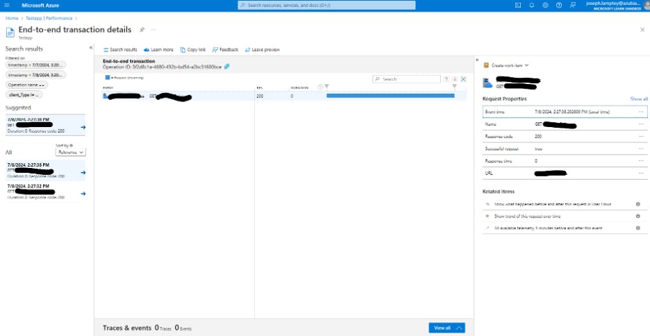Show info for request trend related item

pyautogui.click(x=638, y=217)
